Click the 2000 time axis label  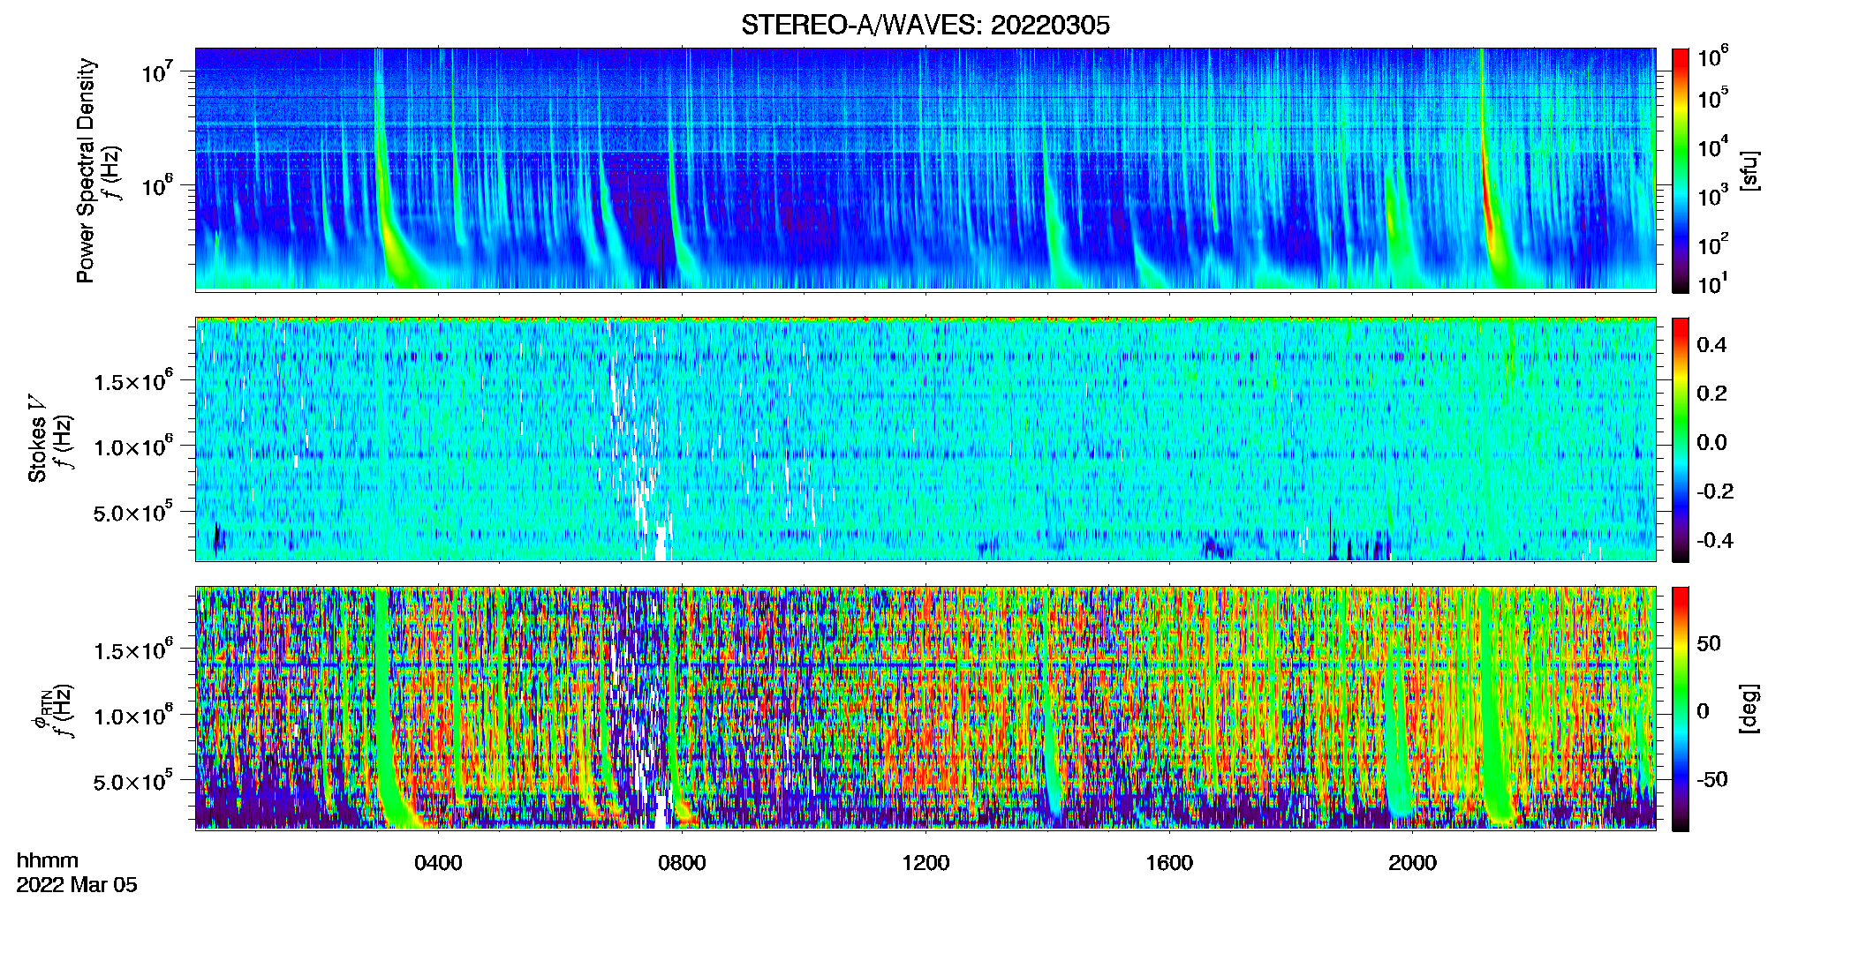coord(1412,863)
